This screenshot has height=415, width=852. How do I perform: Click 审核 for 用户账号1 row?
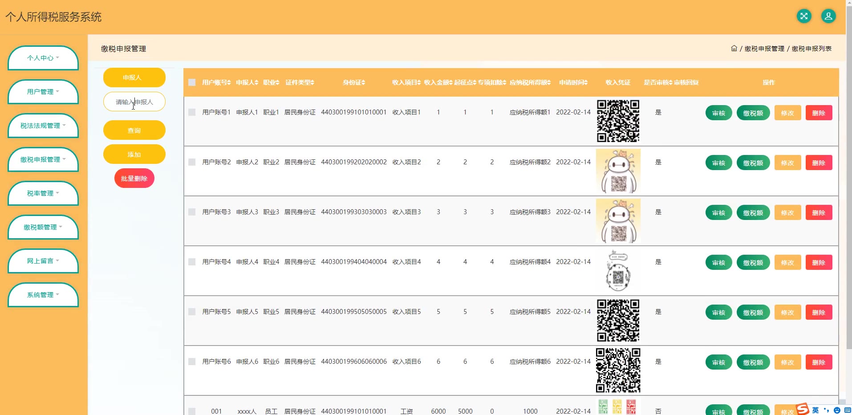[x=719, y=113]
